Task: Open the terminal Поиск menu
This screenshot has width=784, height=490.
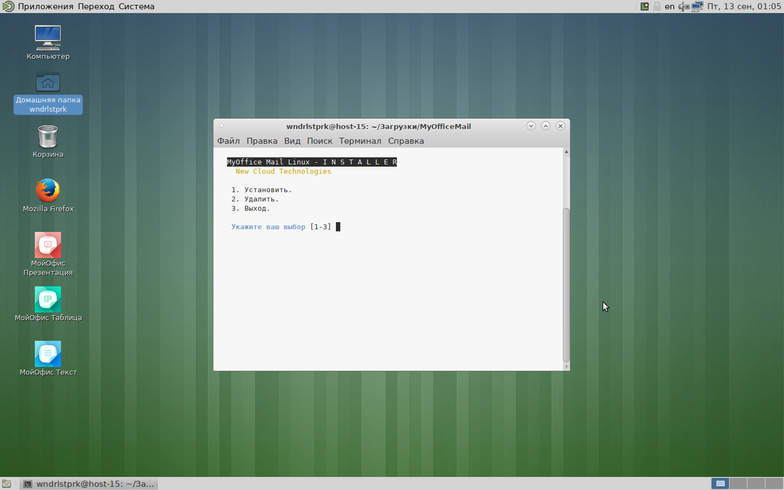Action: pos(320,141)
